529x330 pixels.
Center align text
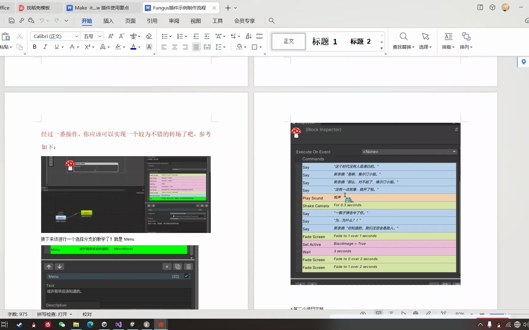pos(175,47)
